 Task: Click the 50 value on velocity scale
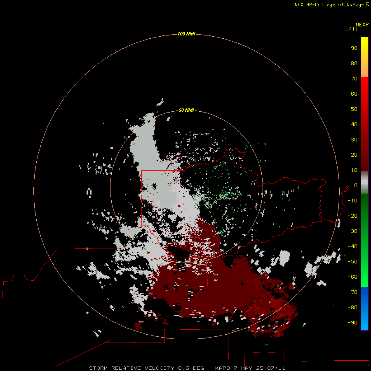point(354,109)
